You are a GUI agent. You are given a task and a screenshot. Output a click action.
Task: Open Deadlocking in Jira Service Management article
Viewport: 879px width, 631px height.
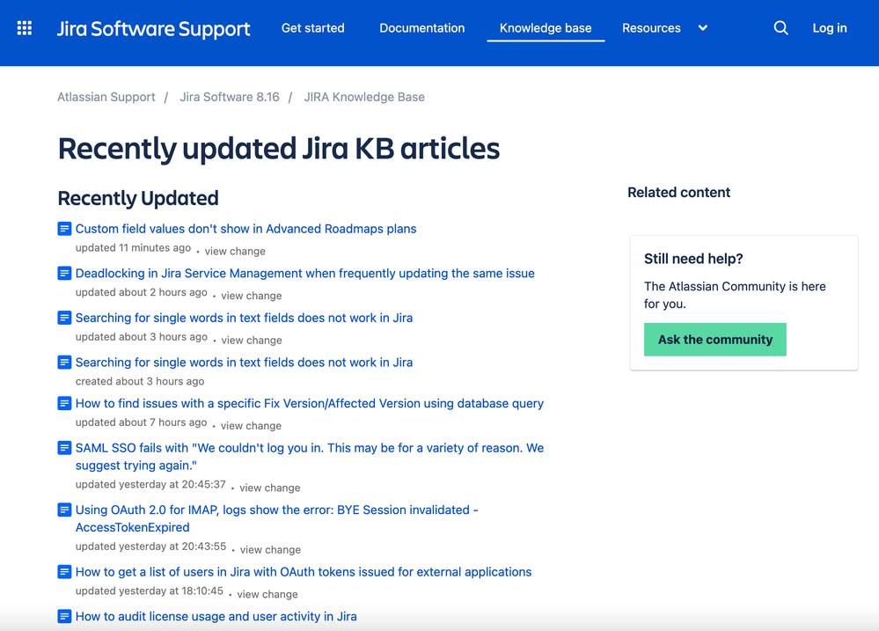[x=305, y=273]
